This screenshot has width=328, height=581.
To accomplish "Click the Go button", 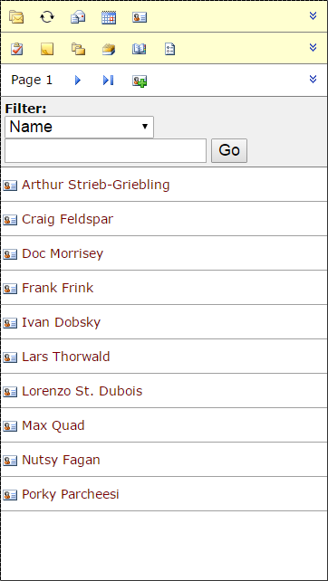I will pyautogui.click(x=229, y=150).
